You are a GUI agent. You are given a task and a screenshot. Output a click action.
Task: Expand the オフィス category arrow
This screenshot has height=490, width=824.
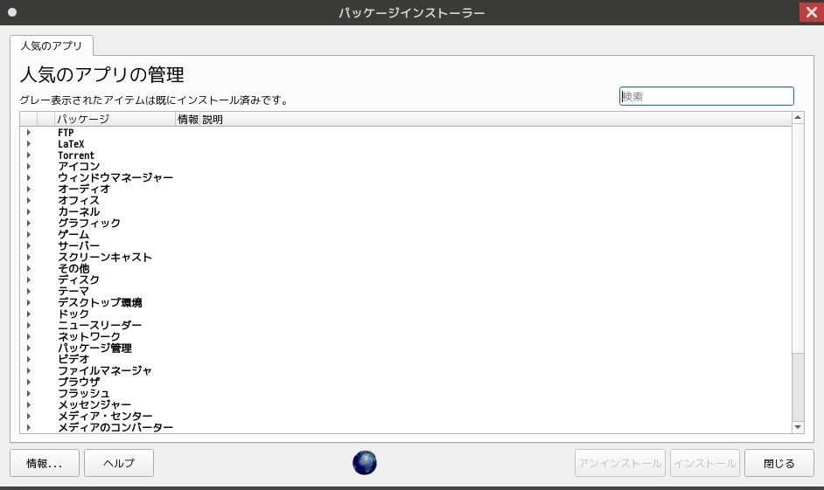coord(28,200)
